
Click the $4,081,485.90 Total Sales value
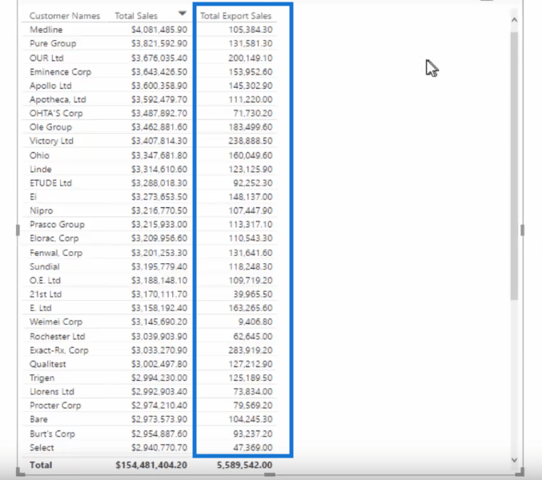point(159,30)
